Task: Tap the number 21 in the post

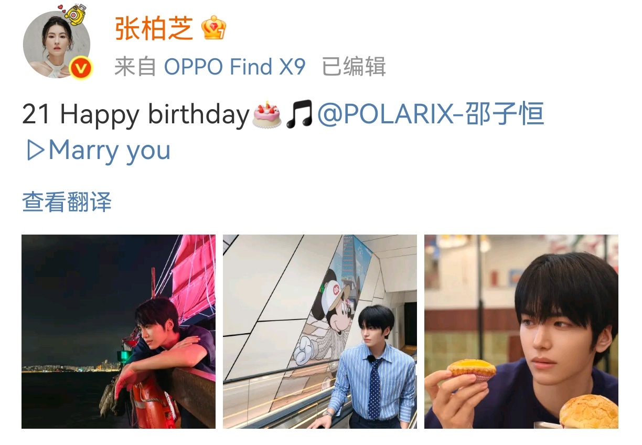Action: click(x=36, y=114)
